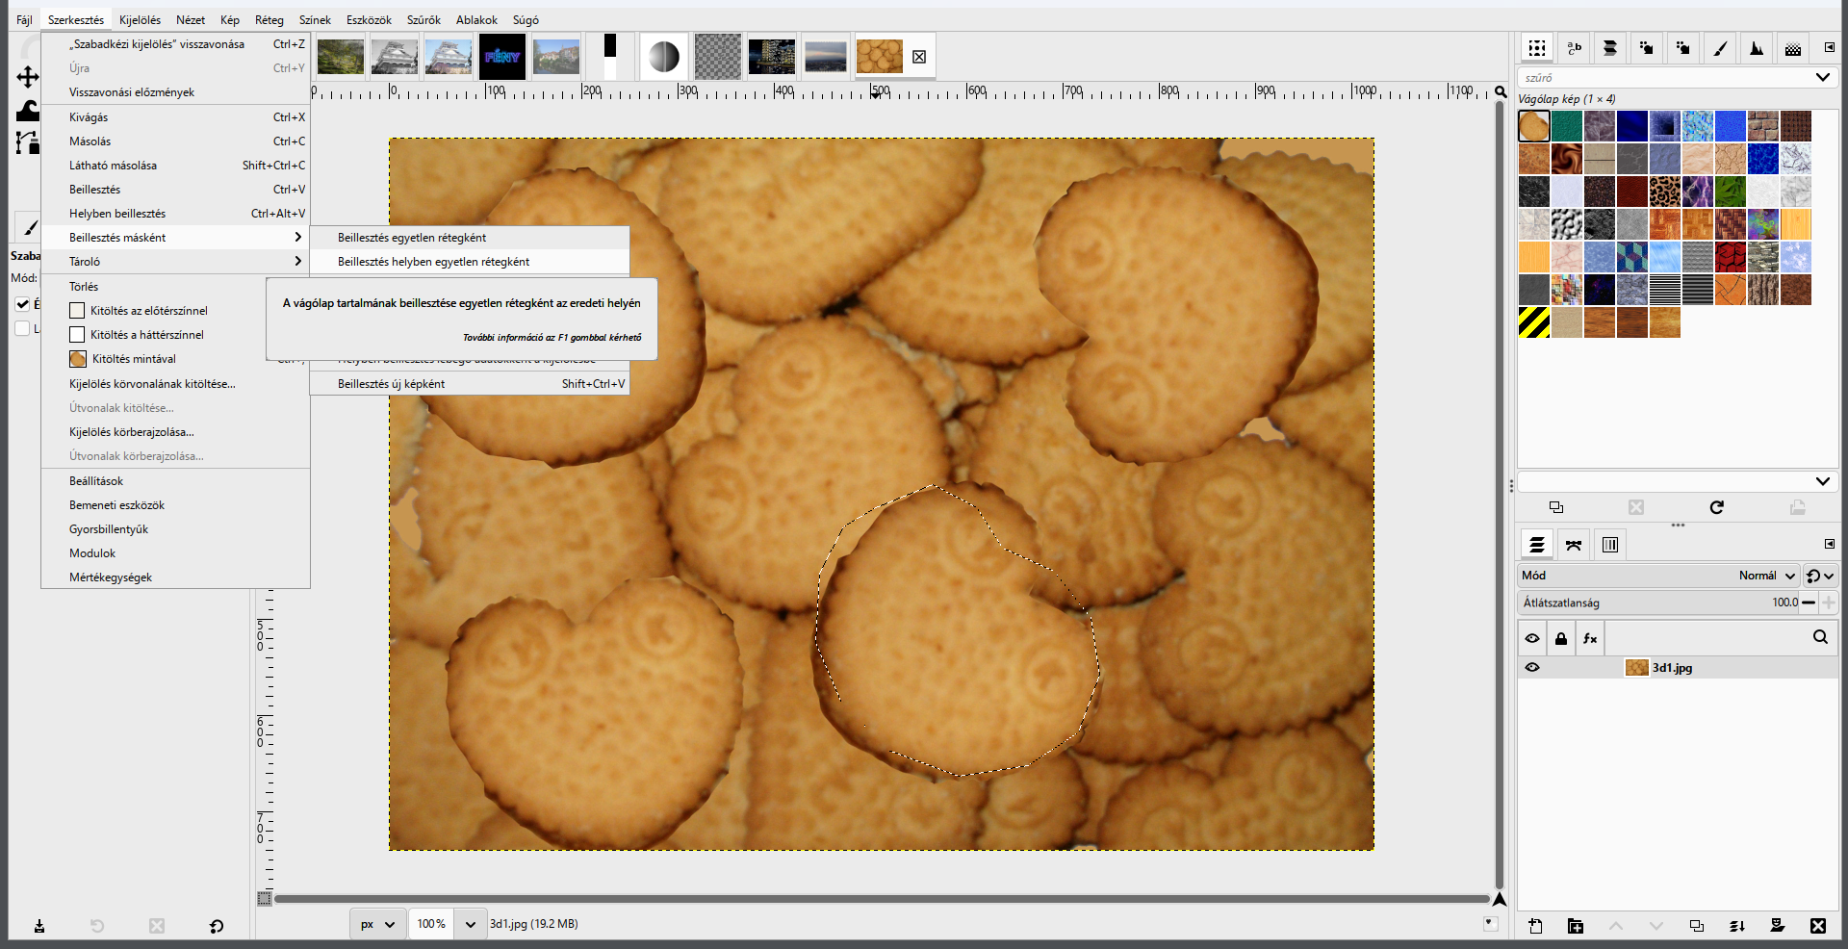Delete the current layer
Image resolution: width=1848 pixels, height=949 pixels.
1818,926
